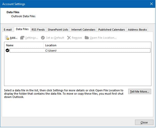The width and height of the screenshot is (156, 128).
Task: Click the Open File Location folder icon
Action: [x=87, y=38]
